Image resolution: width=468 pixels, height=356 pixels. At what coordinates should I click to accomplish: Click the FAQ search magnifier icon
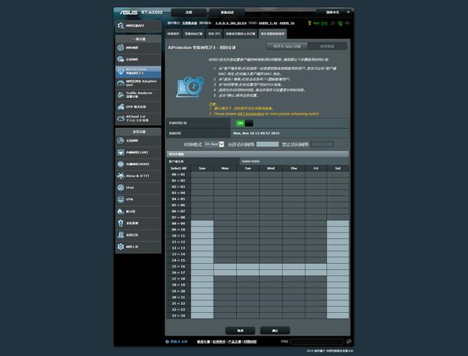[350, 341]
